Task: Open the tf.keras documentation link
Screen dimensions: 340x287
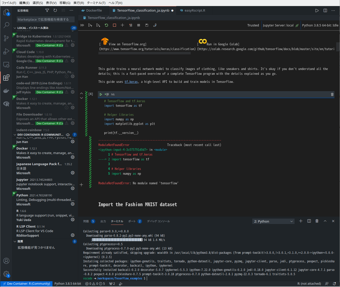Action: pos(131,82)
